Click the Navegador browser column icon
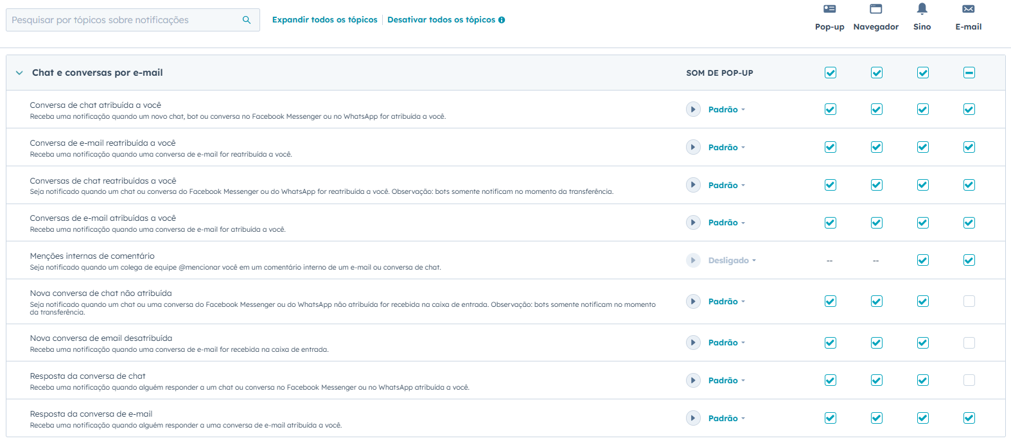The width and height of the screenshot is (1011, 443). tap(875, 9)
